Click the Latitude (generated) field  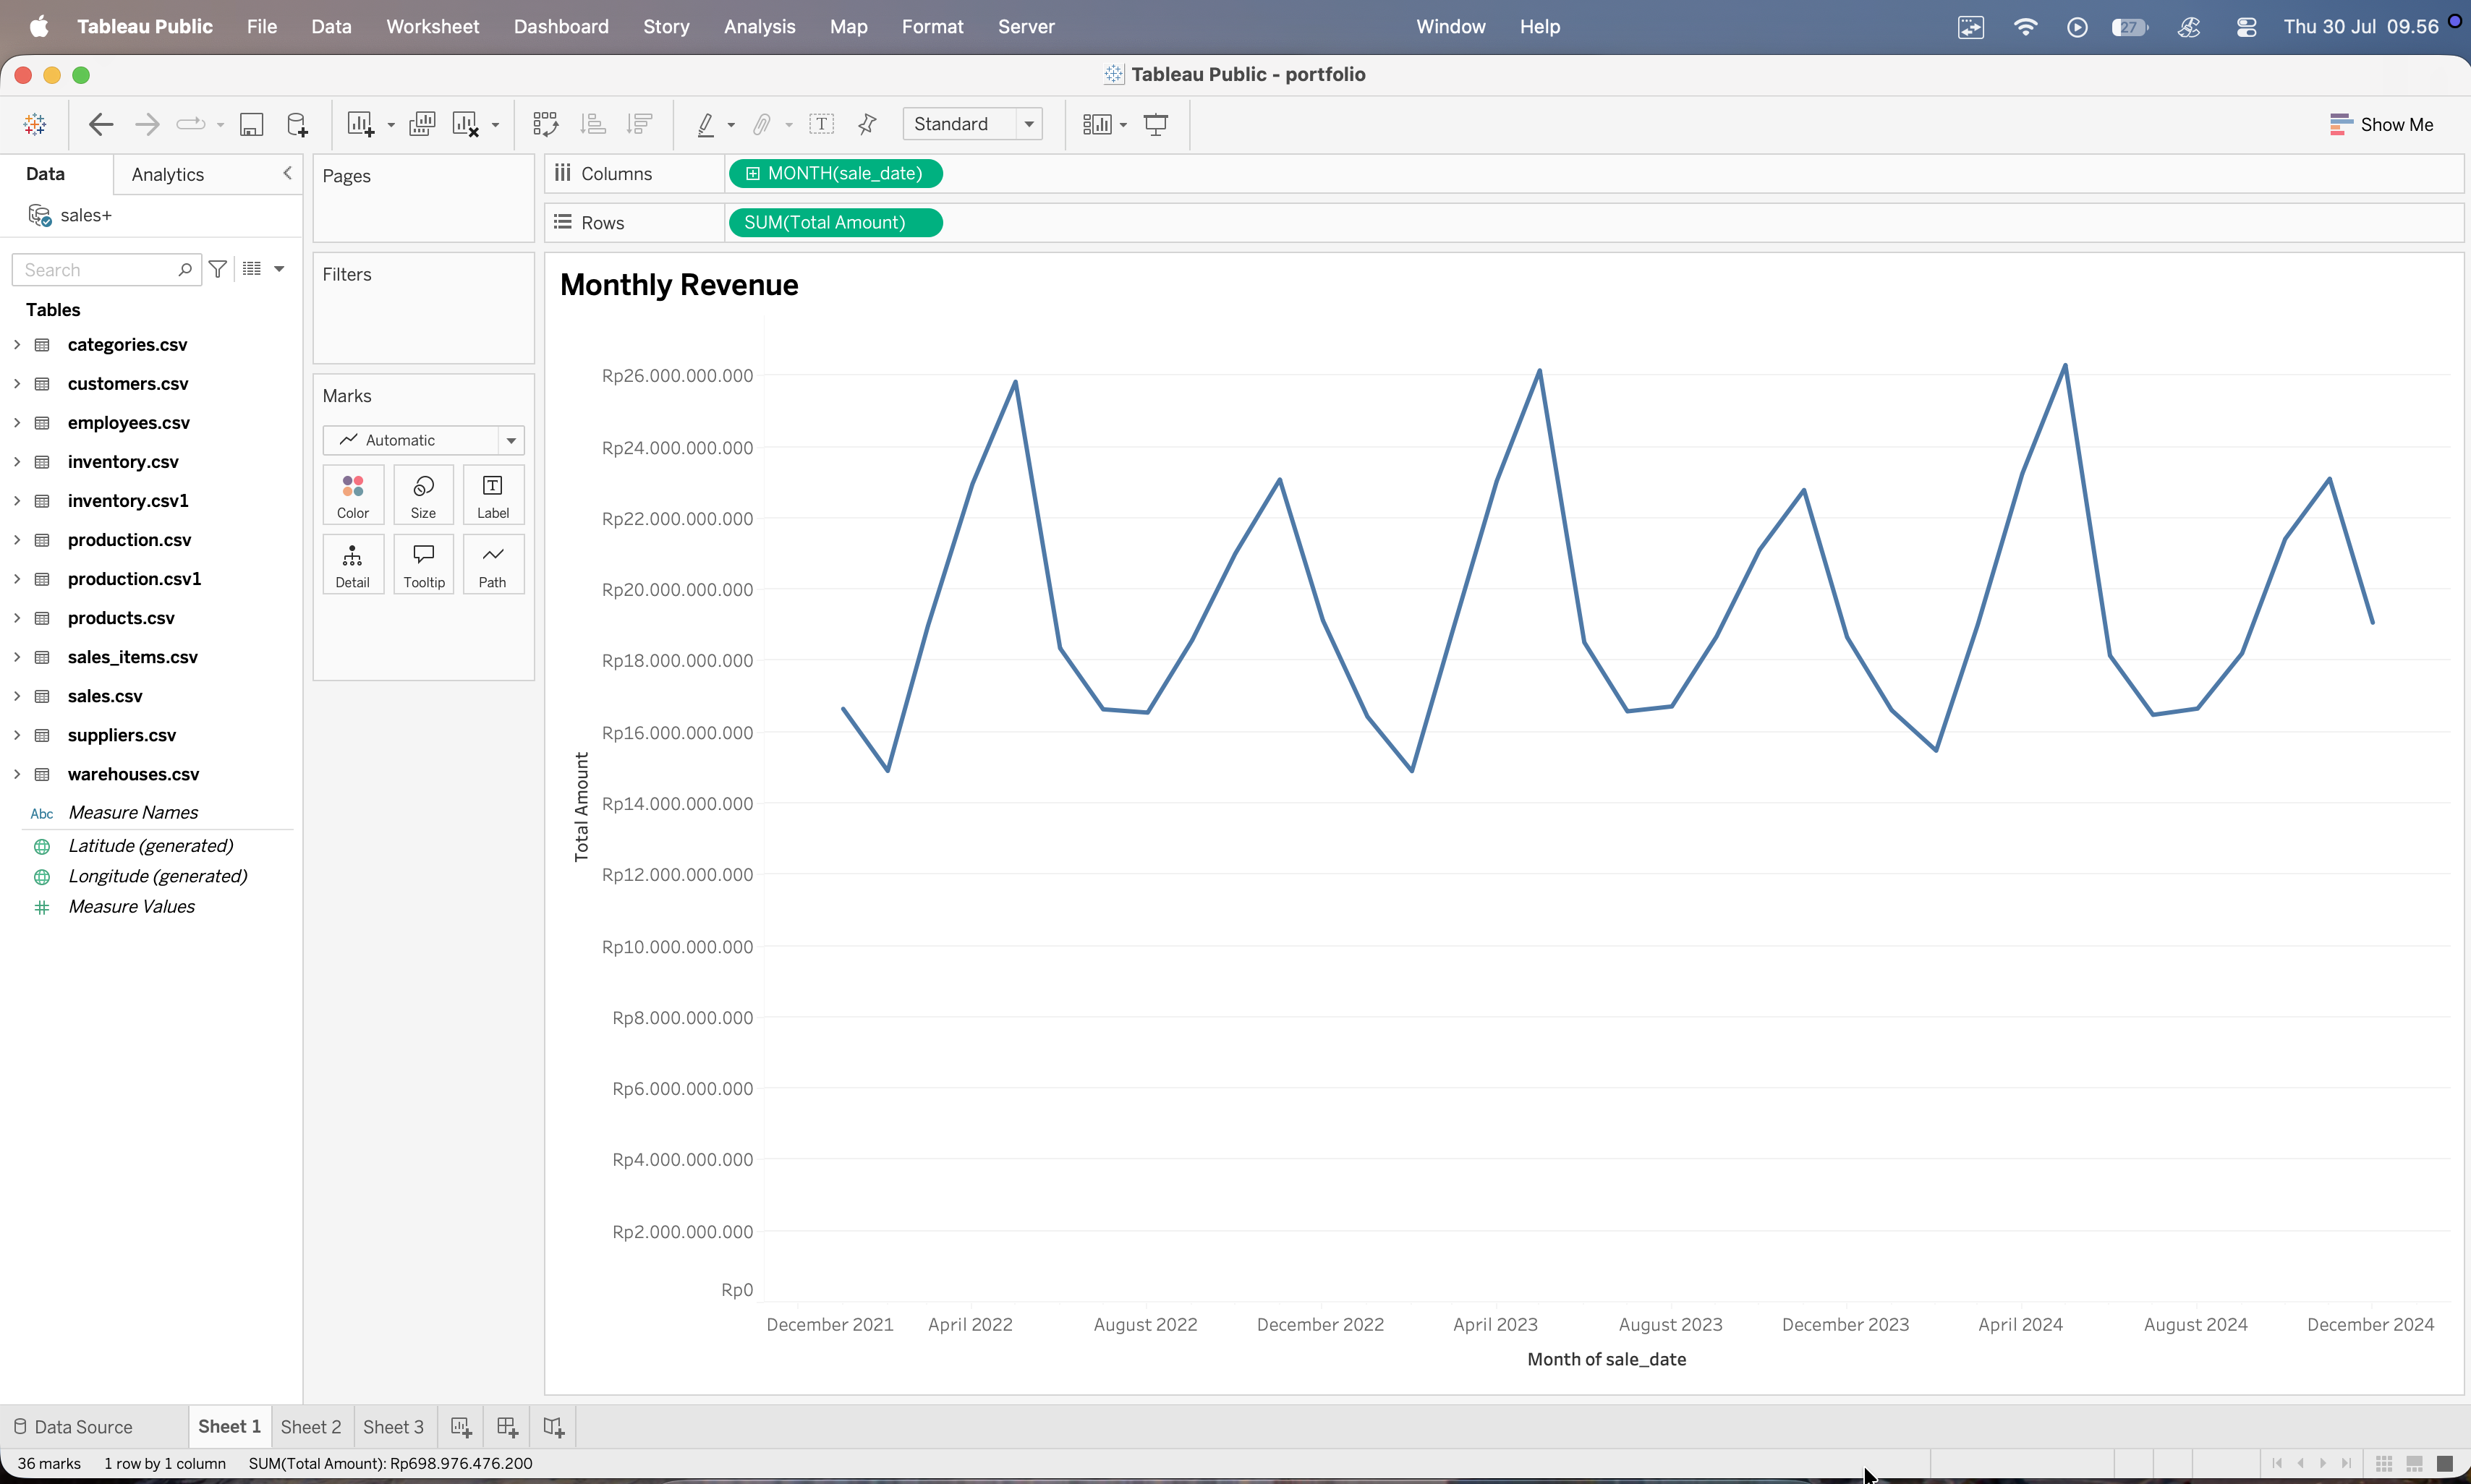click(151, 846)
